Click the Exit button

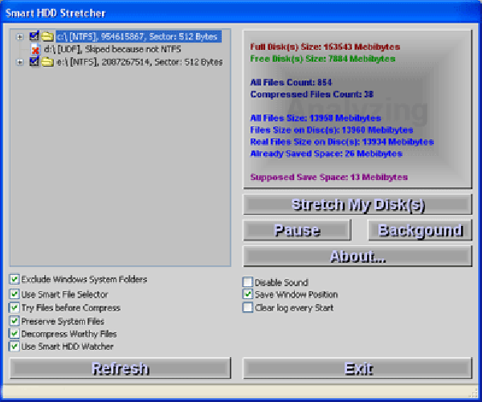pyautogui.click(x=357, y=368)
